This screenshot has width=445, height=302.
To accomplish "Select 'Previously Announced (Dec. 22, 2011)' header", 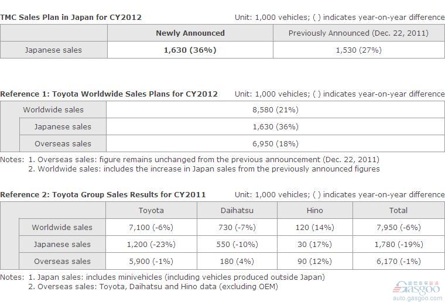I will tap(358, 33).
